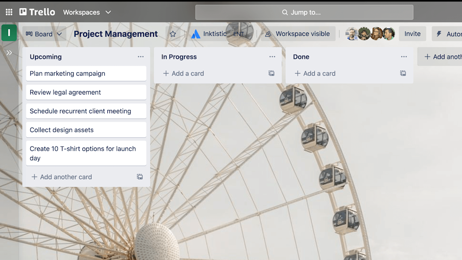This screenshot has height=260, width=462.
Task: Open card template picker in Upcoming list
Action: [x=139, y=177]
